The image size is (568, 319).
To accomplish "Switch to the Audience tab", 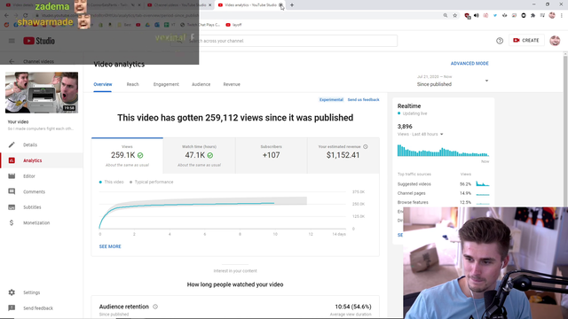I will (201, 84).
